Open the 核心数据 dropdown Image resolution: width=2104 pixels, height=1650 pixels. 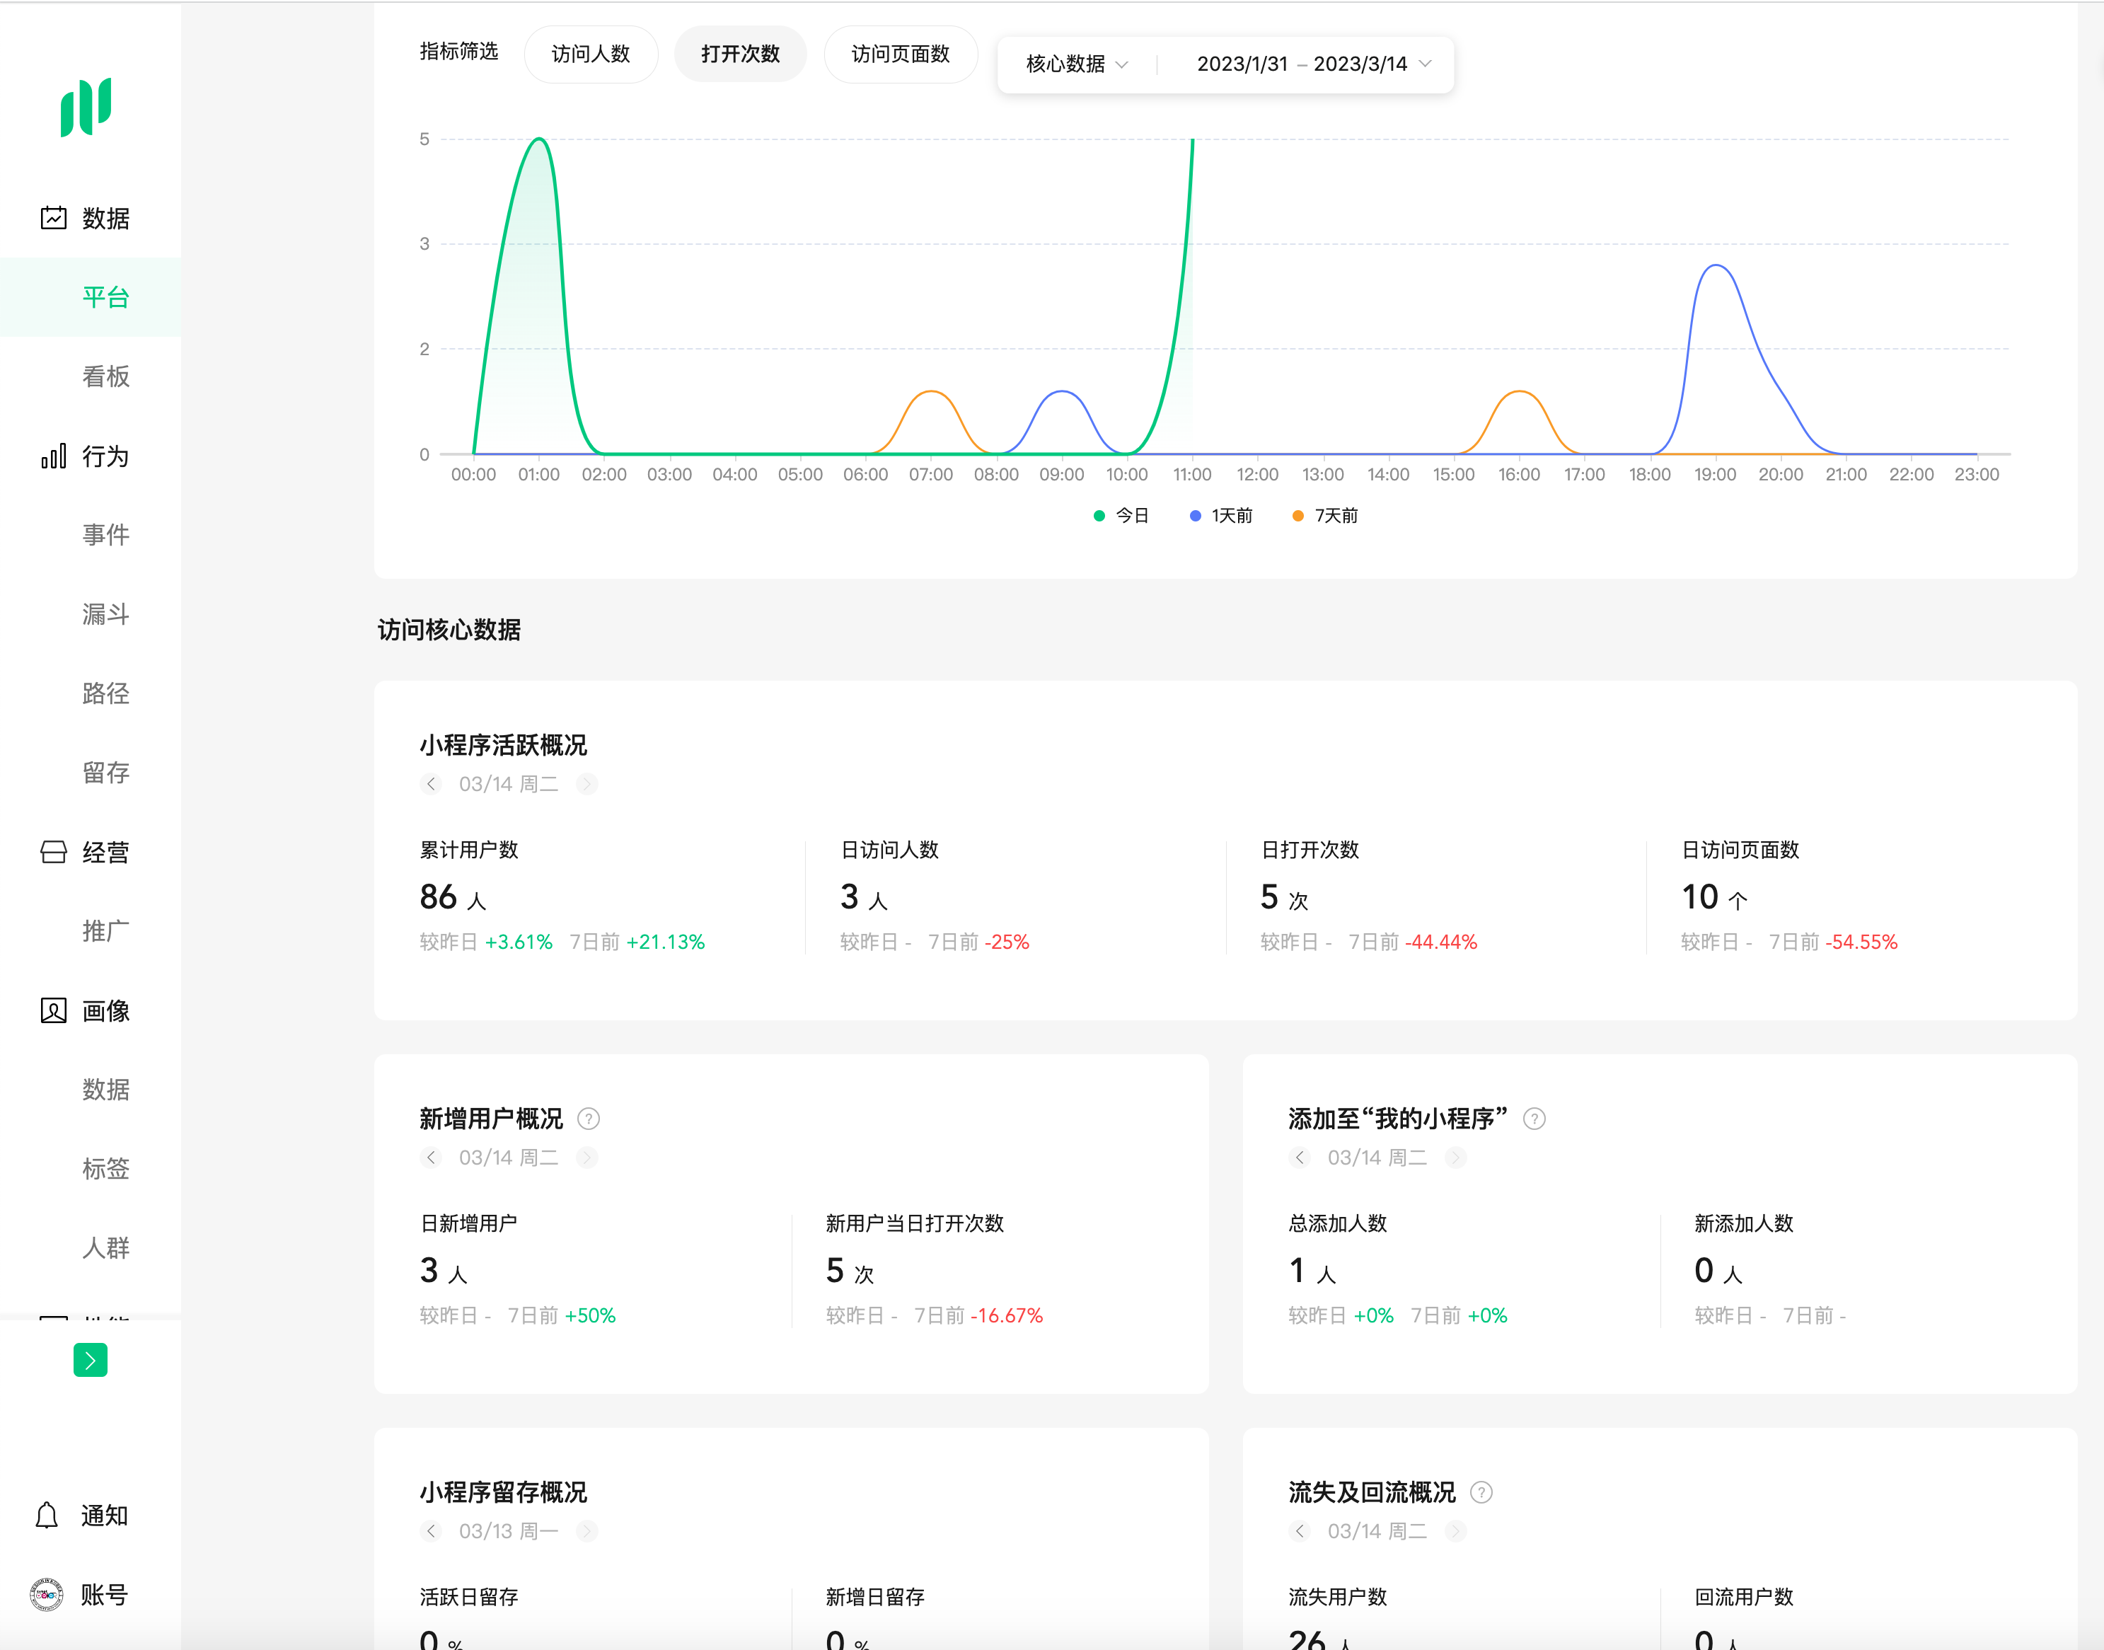[x=1076, y=64]
